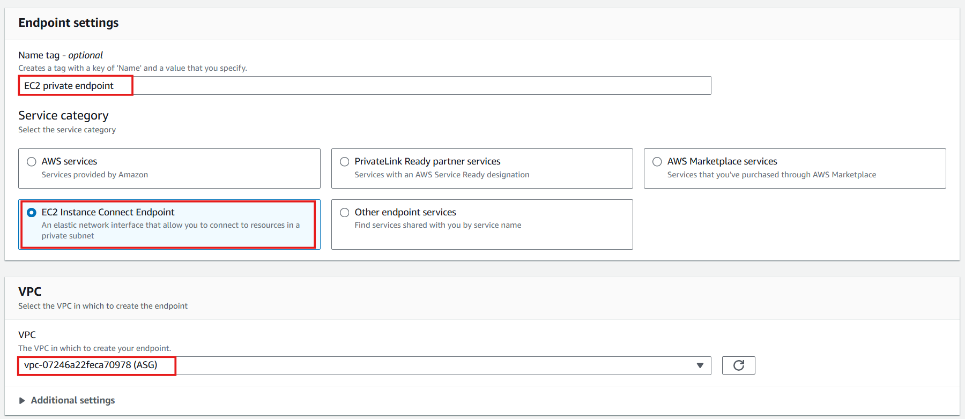
Task: Select AWS Marketplace services radio option
Action: tap(657, 162)
